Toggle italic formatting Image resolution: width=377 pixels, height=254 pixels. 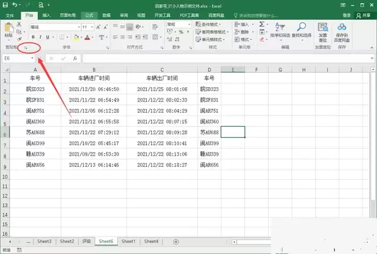pyautogui.click(x=41, y=37)
